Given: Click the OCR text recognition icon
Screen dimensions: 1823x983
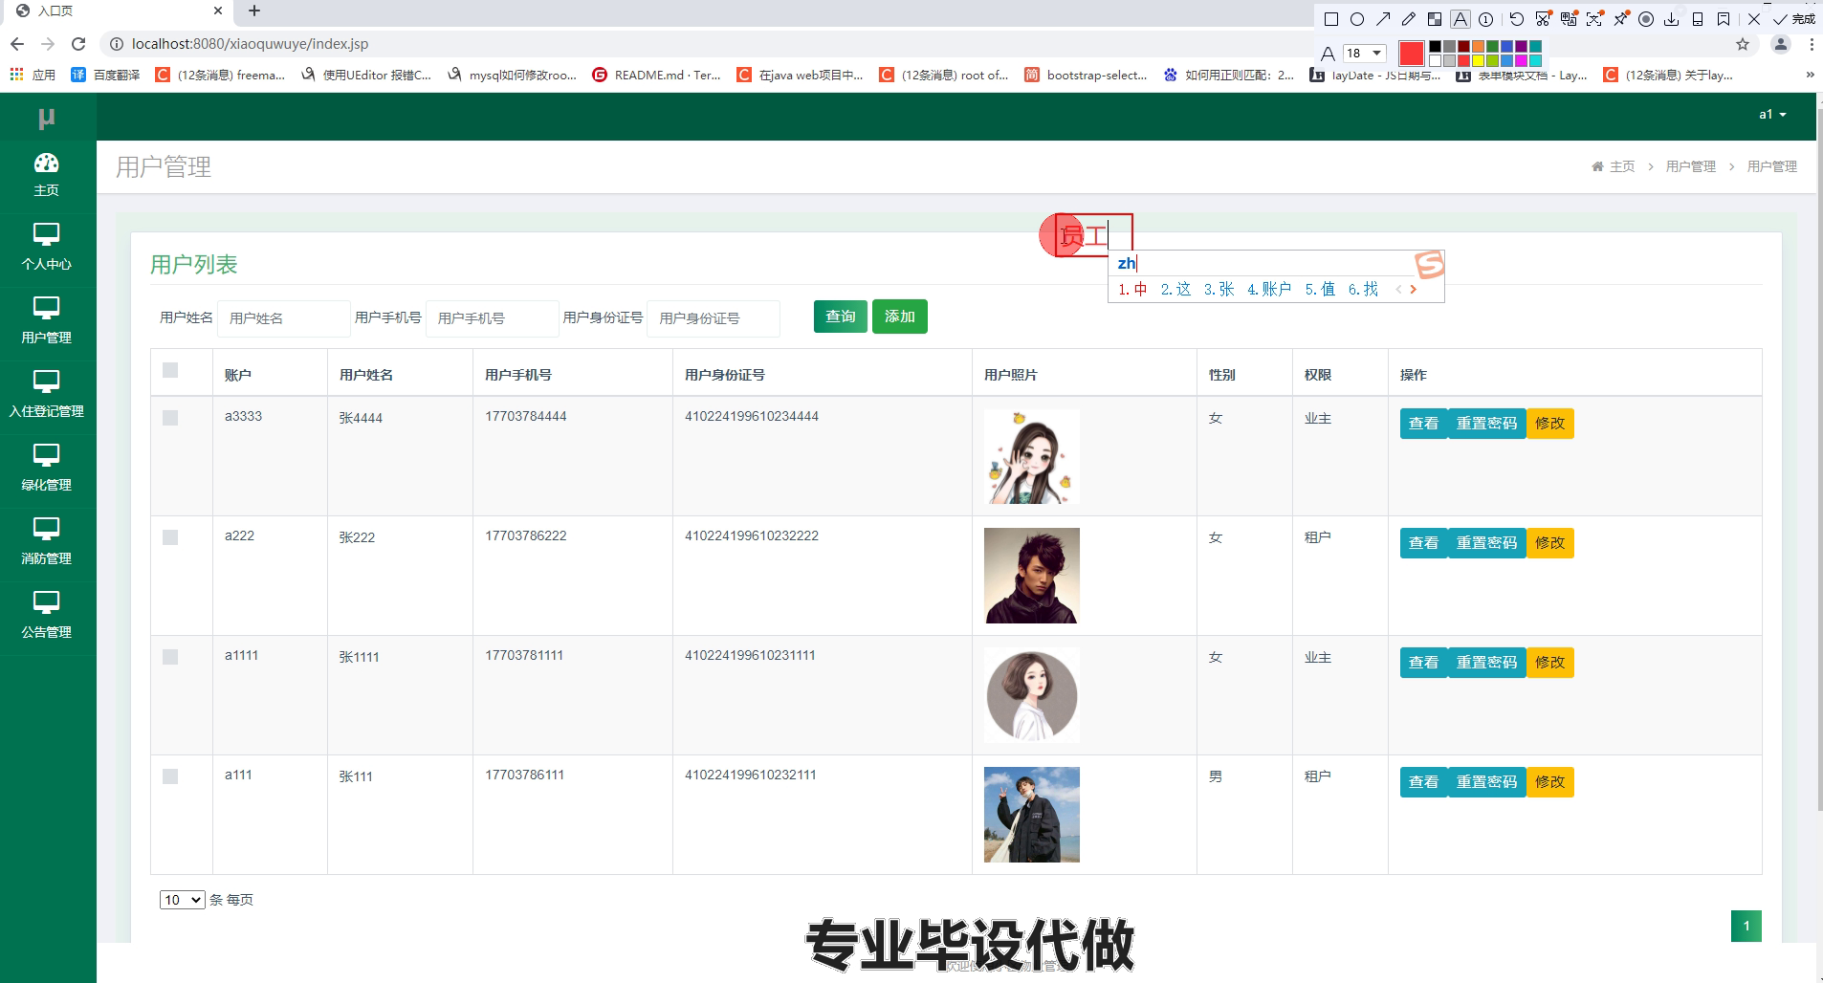Looking at the screenshot, I should click(1594, 19).
